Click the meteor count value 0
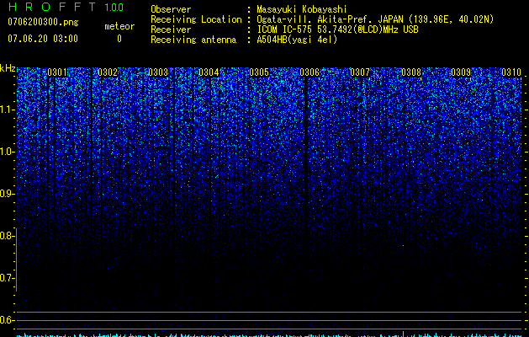The height and width of the screenshot is (337, 529). tap(119, 39)
